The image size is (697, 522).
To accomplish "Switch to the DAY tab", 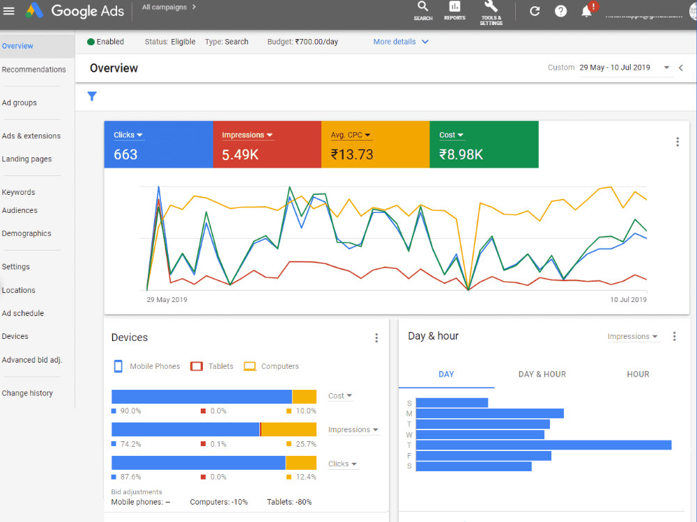I will click(x=446, y=374).
